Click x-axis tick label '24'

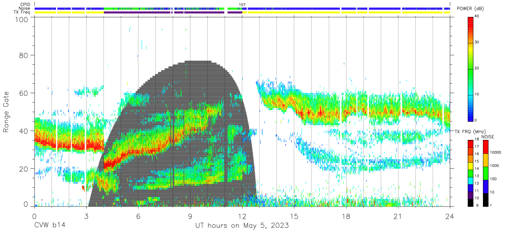[x=450, y=216]
